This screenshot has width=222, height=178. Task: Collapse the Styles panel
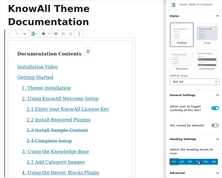pyautogui.click(x=217, y=16)
